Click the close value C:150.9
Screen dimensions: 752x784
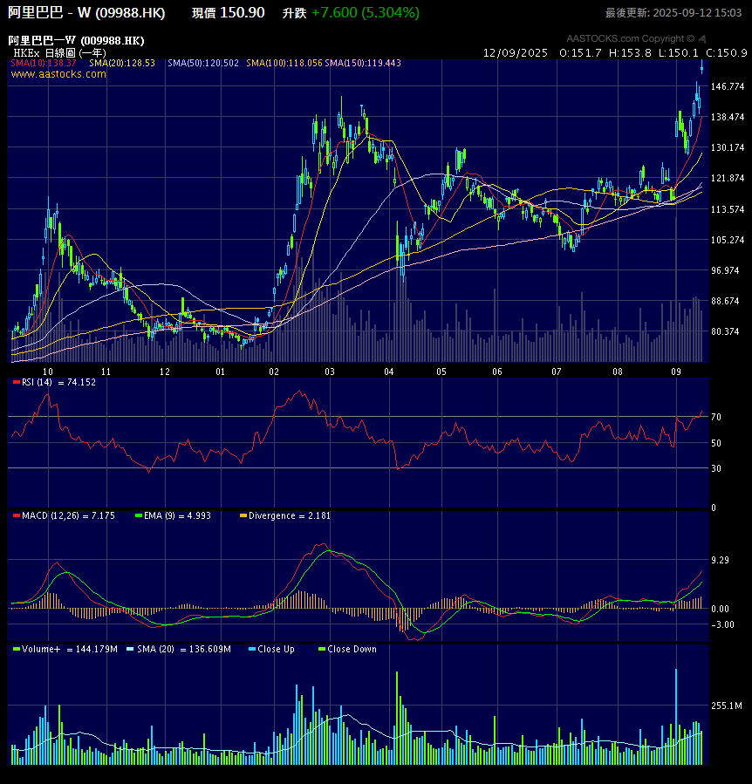tap(727, 52)
